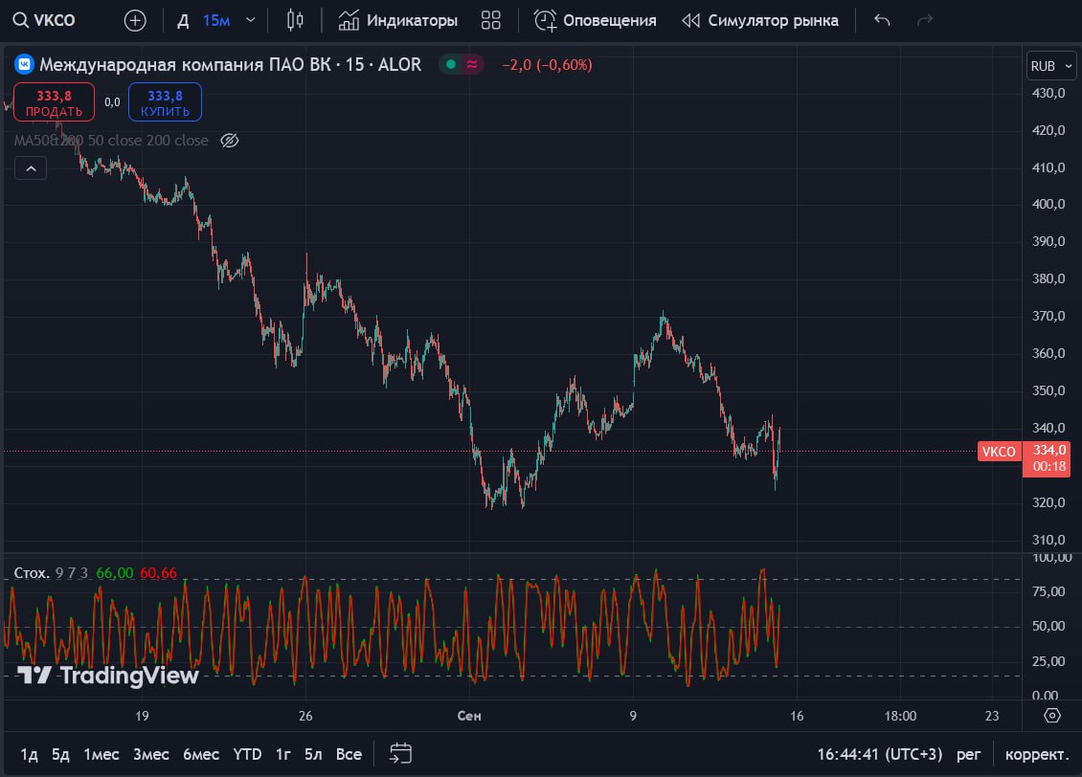Viewport: 1082px width, 777px height.
Task: Open the Оповещения alert dialog
Action: pos(596,21)
